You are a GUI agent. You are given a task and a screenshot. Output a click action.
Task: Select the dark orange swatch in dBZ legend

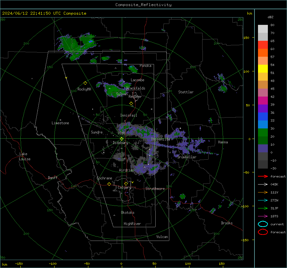(263, 53)
